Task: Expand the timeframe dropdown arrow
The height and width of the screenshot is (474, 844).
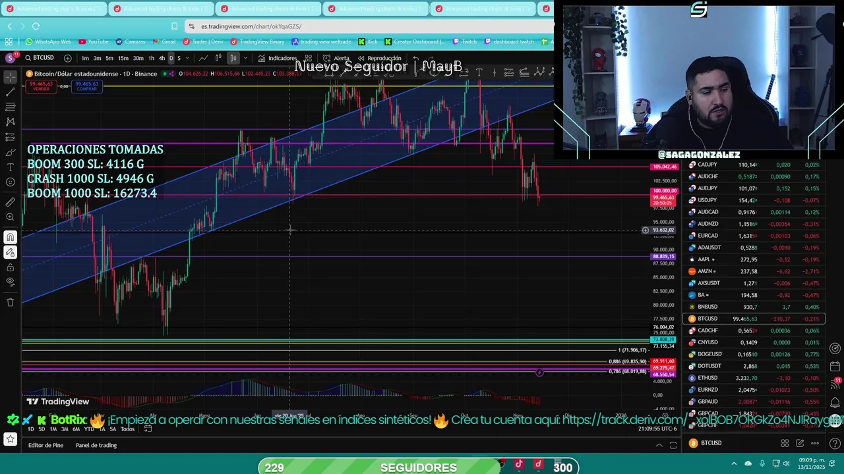Action: (187, 58)
